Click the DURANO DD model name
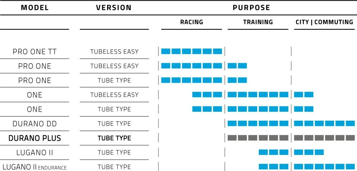357x171 pixels. (34, 124)
